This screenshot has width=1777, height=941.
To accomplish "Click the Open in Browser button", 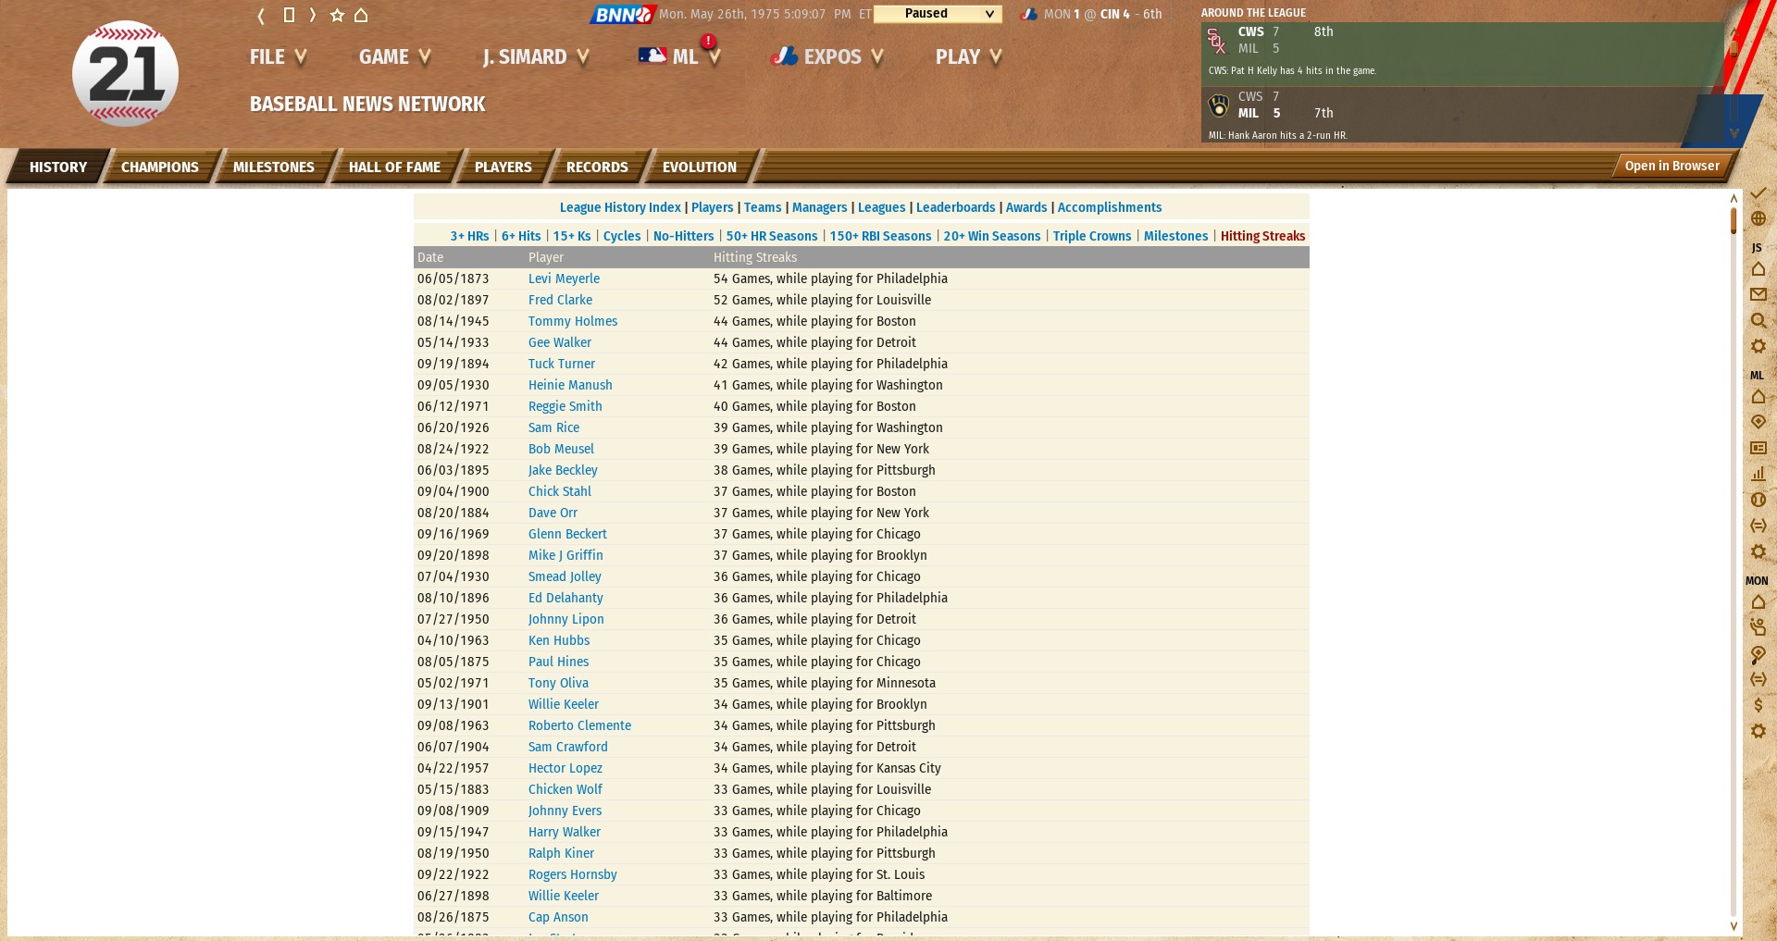I will (1671, 167).
